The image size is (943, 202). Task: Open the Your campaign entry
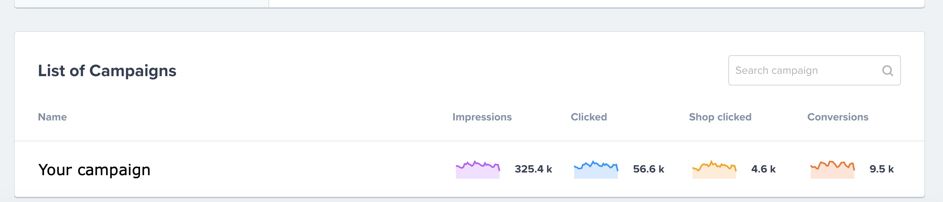(x=94, y=170)
